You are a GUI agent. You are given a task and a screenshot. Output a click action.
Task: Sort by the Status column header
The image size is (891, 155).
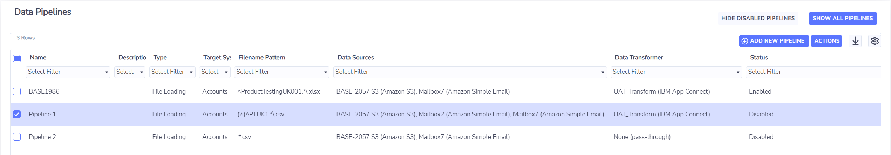(759, 57)
